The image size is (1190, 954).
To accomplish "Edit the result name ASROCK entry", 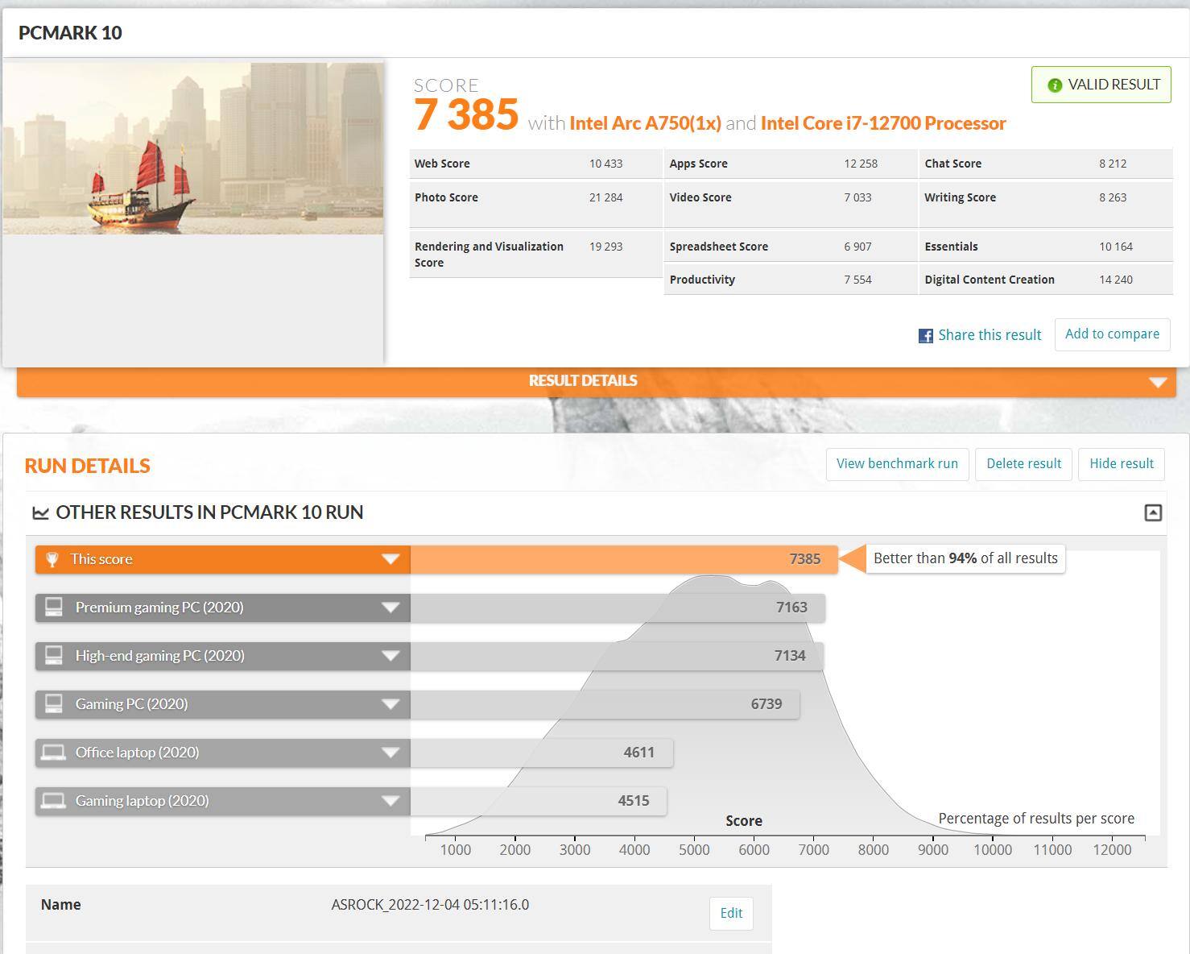I will tap(731, 913).
